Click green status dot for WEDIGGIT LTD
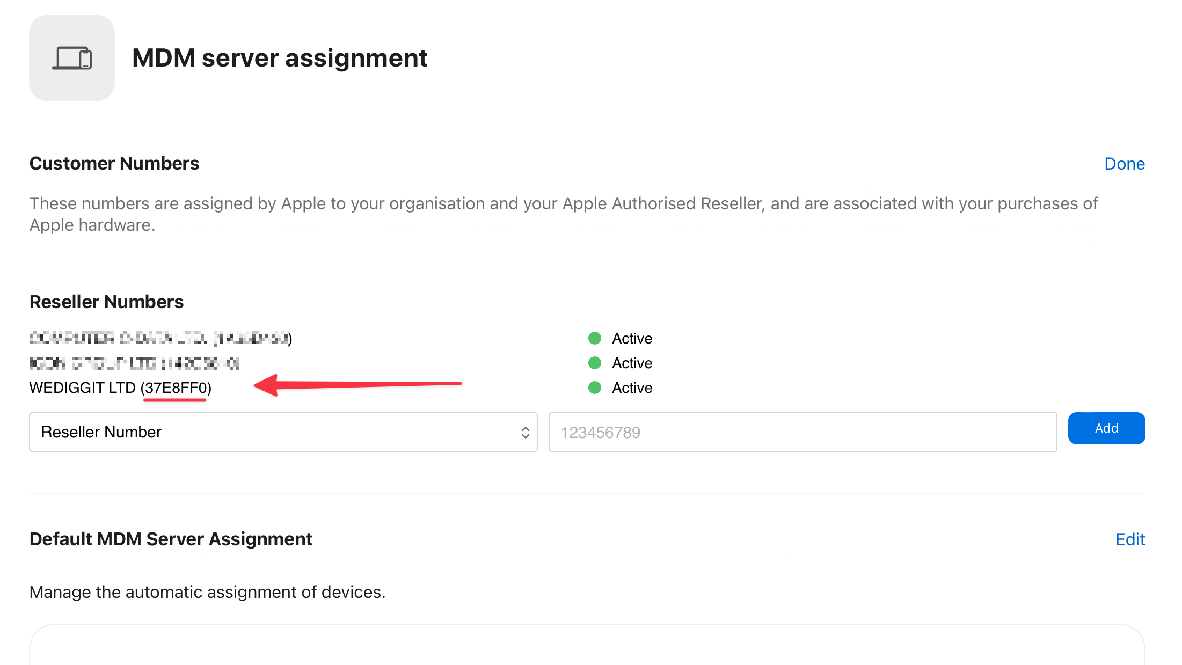This screenshot has height=665, width=1182. tap(594, 388)
